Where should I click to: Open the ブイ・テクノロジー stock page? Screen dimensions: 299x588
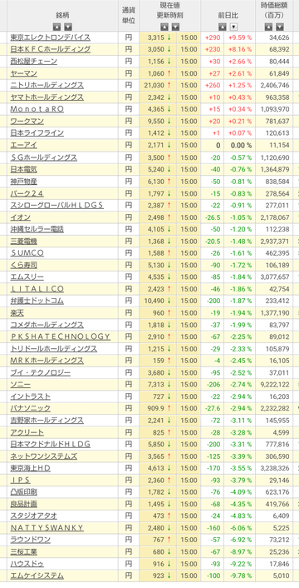[x=41, y=373]
